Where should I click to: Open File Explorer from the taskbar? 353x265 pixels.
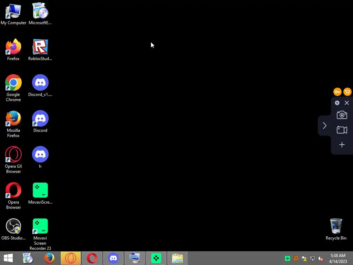178,258
